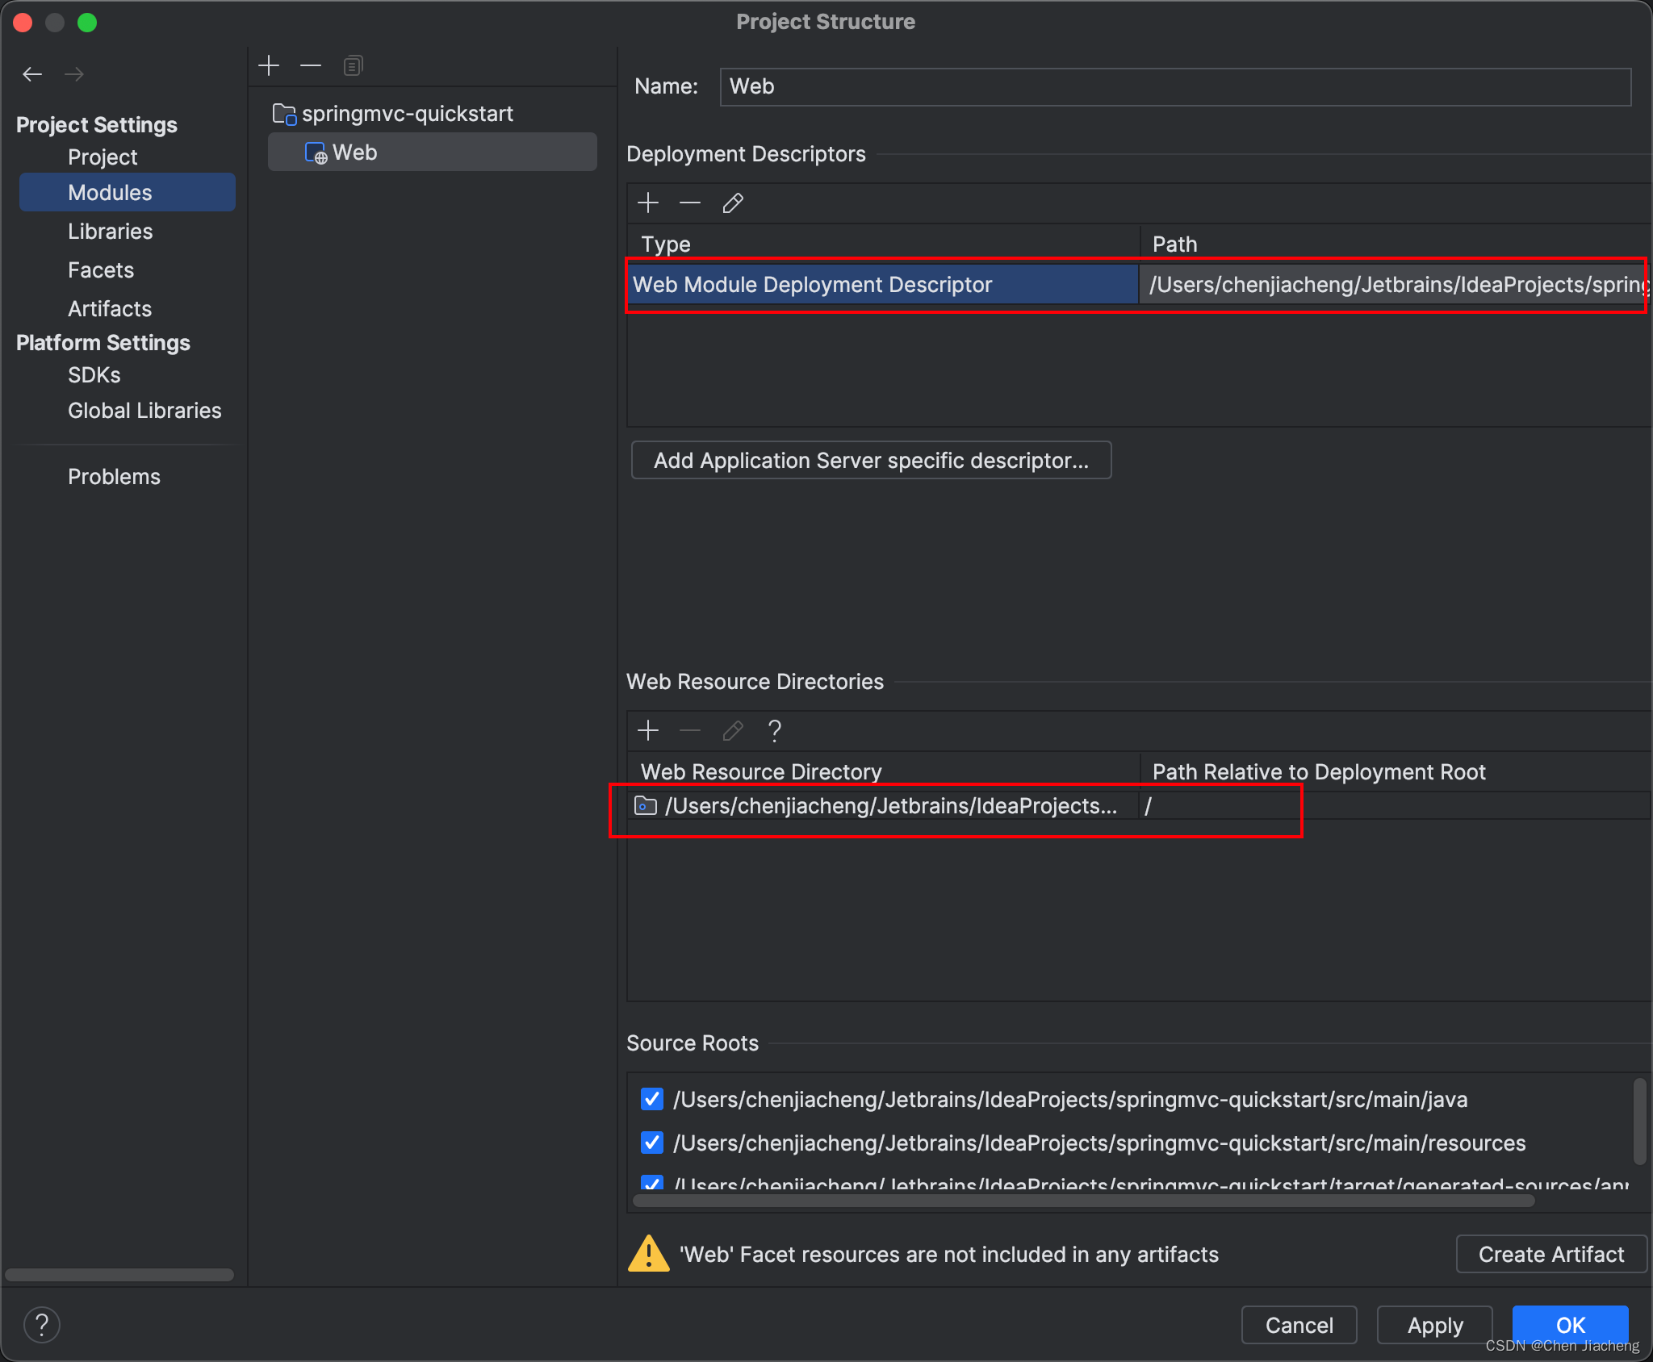Confirm with the OK button
Image resolution: width=1653 pixels, height=1362 pixels.
pyautogui.click(x=1570, y=1325)
